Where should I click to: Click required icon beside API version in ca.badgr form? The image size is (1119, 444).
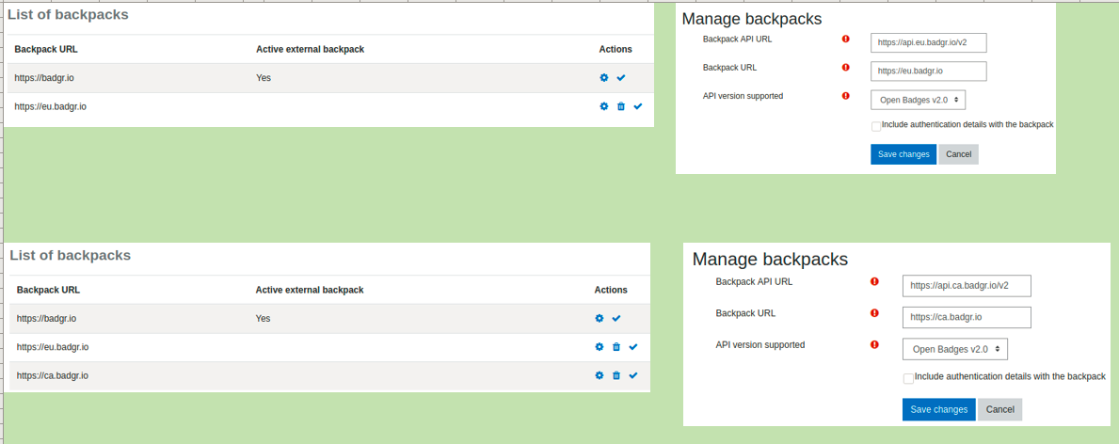(874, 345)
